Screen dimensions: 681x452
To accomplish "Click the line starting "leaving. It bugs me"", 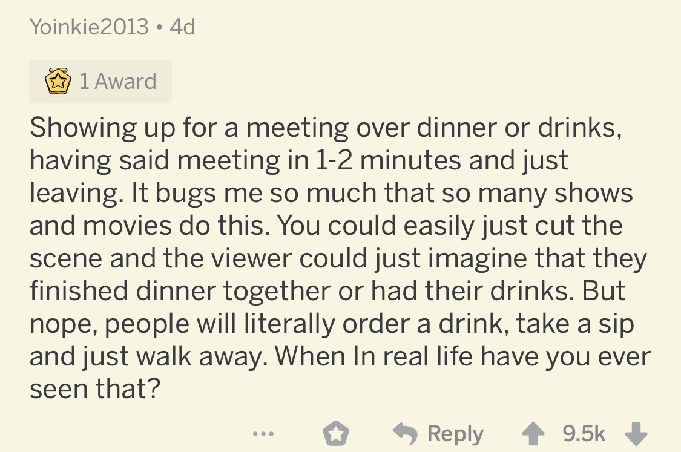I will tap(331, 193).
